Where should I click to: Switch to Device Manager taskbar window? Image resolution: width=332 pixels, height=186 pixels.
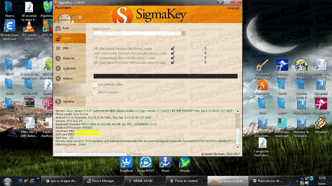click(x=103, y=181)
